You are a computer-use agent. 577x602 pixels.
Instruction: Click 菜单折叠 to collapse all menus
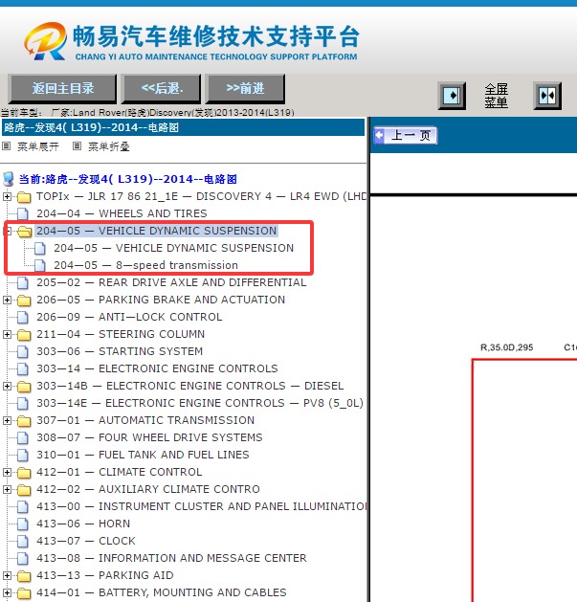[x=109, y=146]
